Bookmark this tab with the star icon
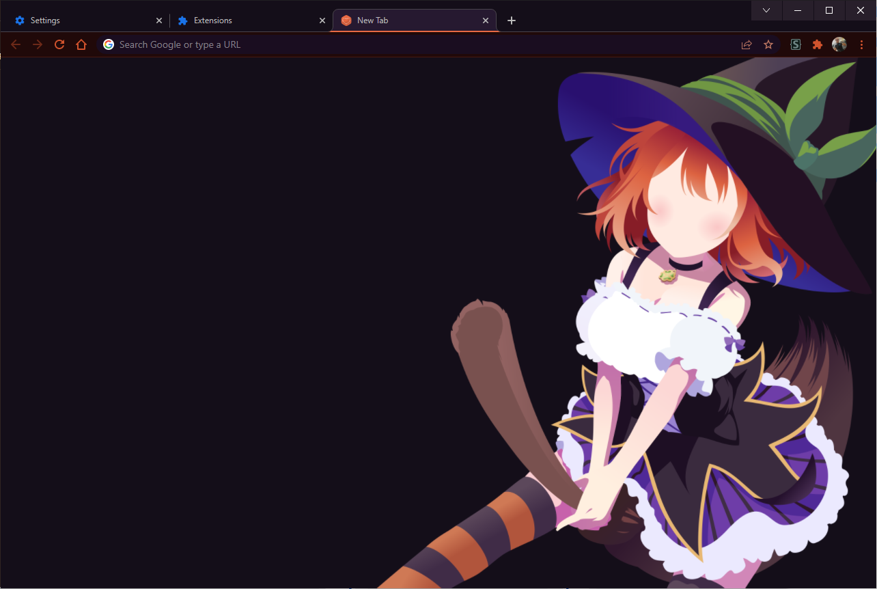Image resolution: width=877 pixels, height=589 pixels. point(768,44)
